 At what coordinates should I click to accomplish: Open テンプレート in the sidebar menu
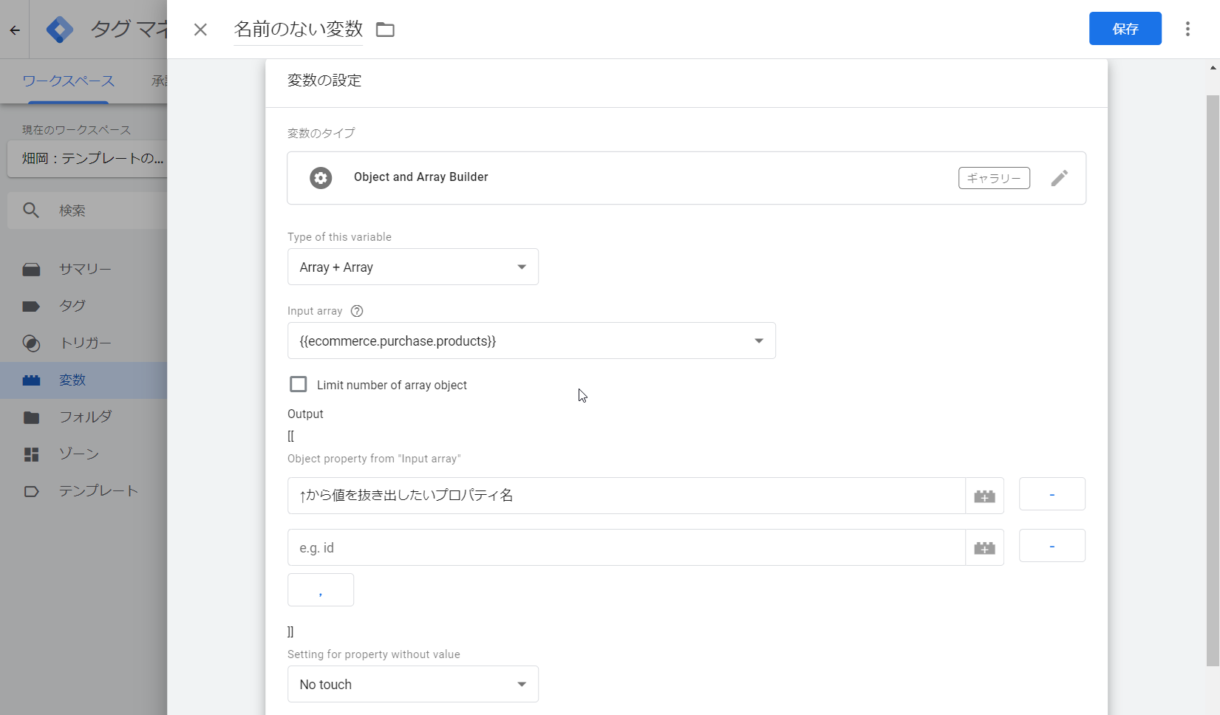[x=98, y=490]
